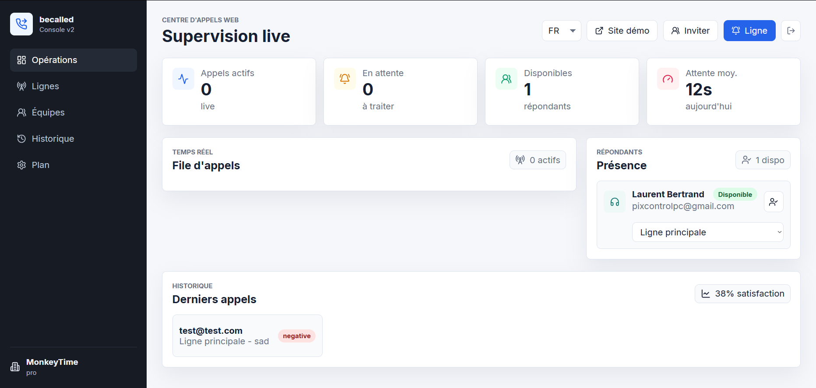Image resolution: width=816 pixels, height=388 pixels.
Task: Click the En attente count value
Action: 368,90
